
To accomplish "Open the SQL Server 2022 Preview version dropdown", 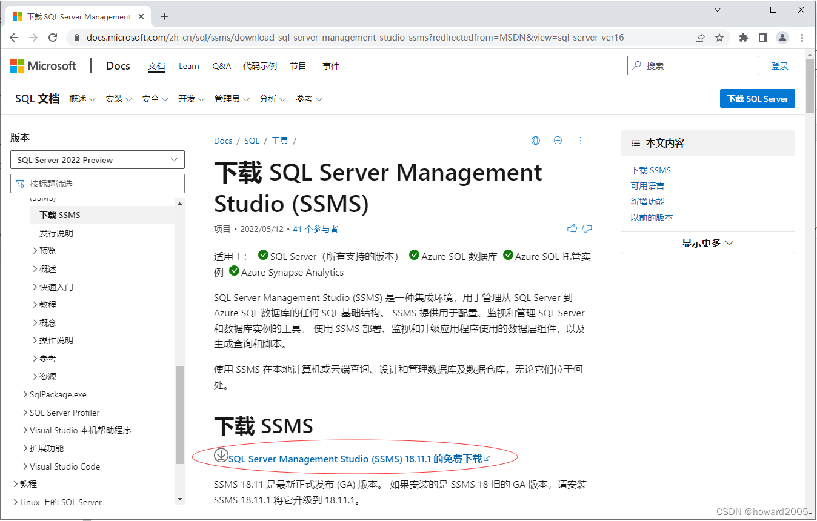I will pos(98,160).
